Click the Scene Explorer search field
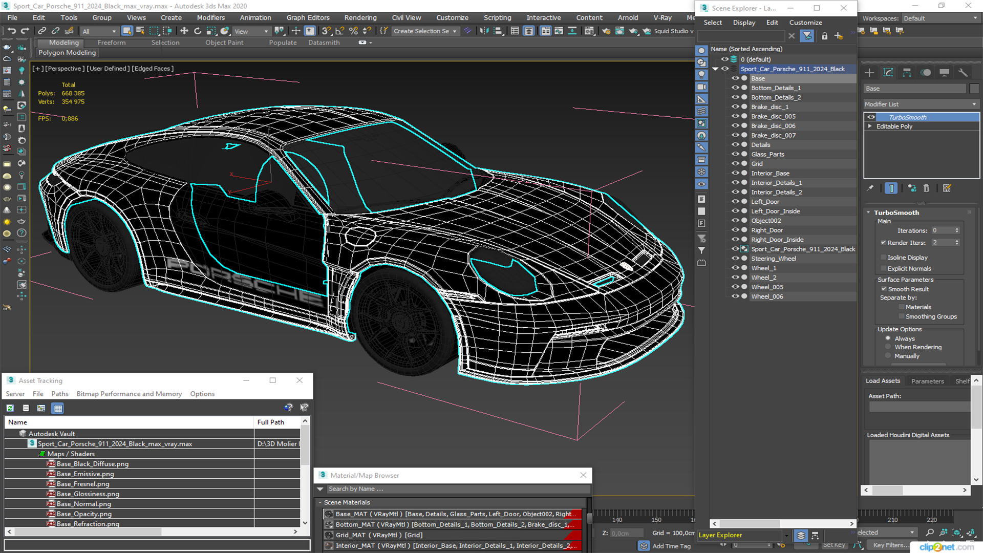The width and height of the screenshot is (983, 553). (x=741, y=36)
